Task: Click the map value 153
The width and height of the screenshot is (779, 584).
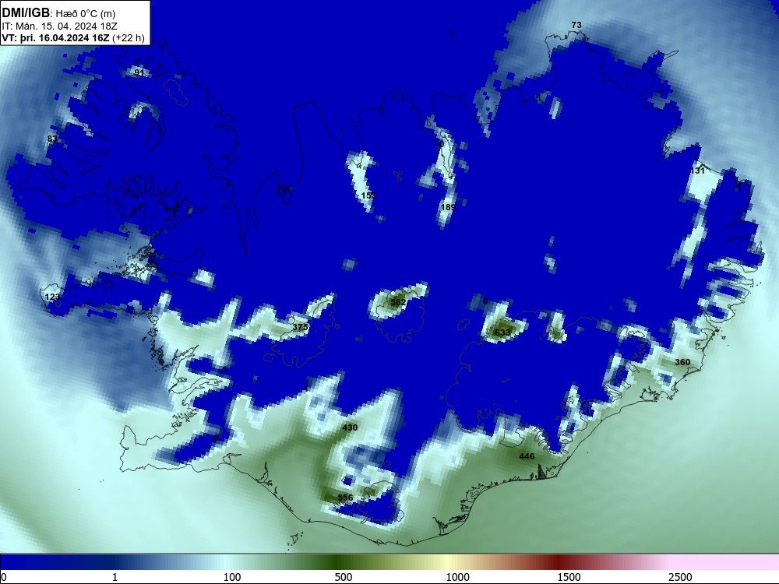Action: click(x=368, y=195)
